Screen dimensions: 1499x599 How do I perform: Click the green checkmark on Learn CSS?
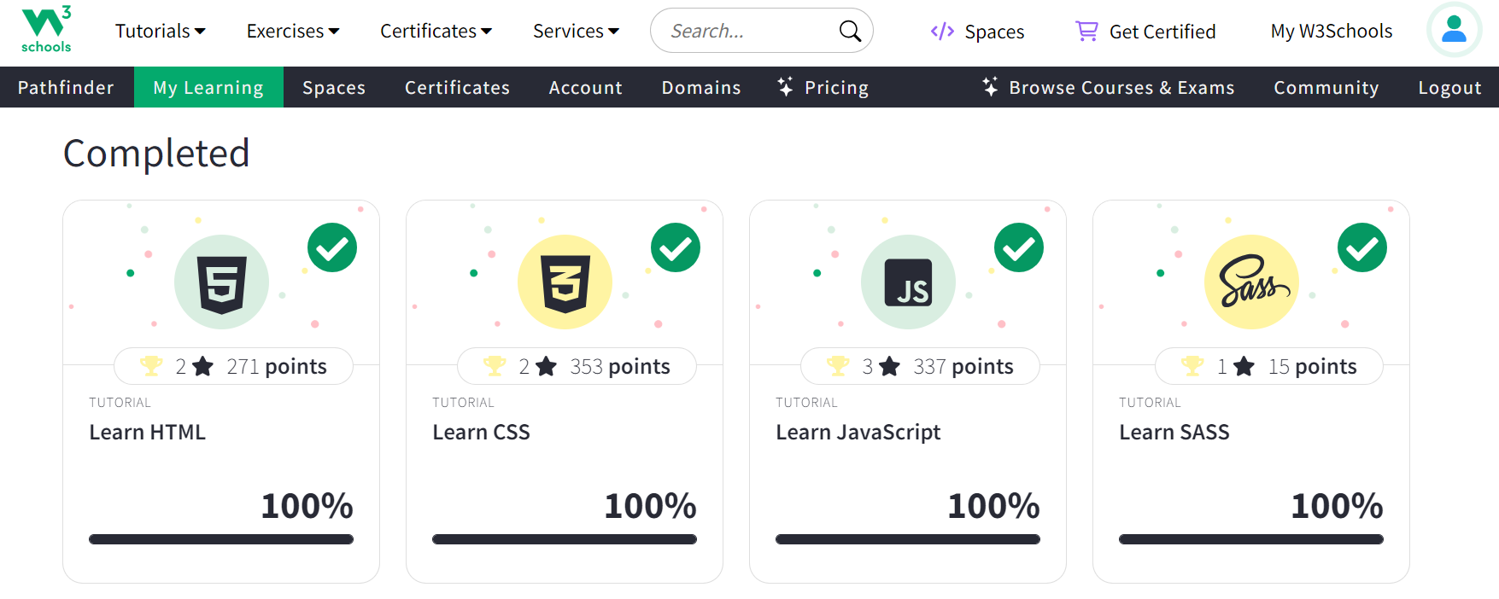[676, 247]
